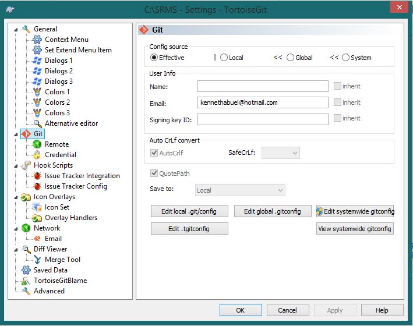Open the Credential settings page
The width and height of the screenshot is (413, 326).
(61, 155)
